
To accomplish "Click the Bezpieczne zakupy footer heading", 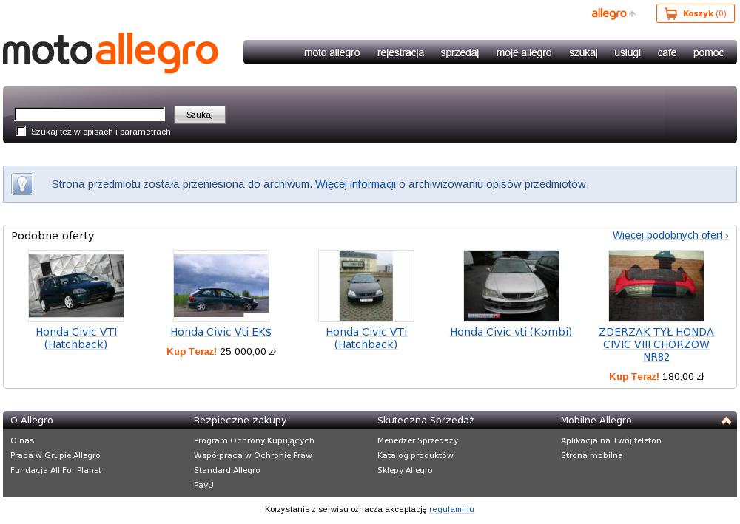I will [x=240, y=421].
